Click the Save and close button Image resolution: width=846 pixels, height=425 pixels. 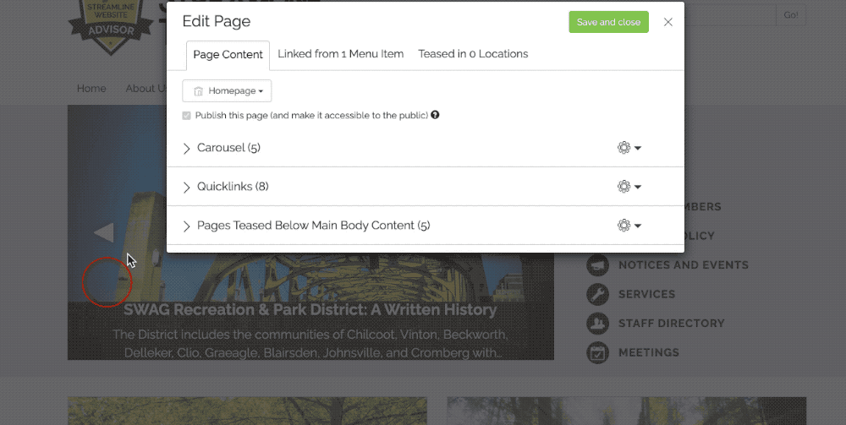click(608, 22)
